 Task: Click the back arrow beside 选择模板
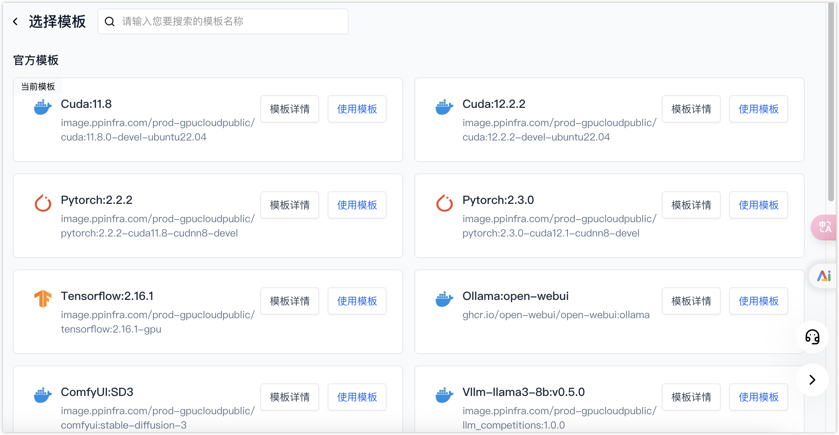point(15,22)
